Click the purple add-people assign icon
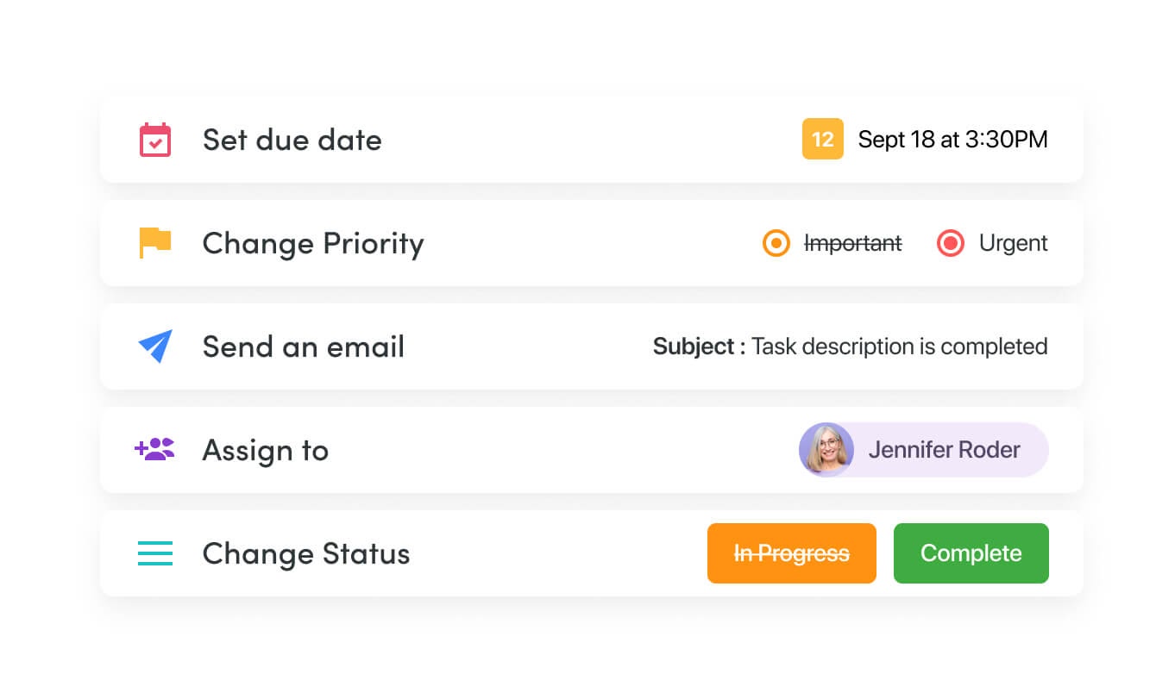Image resolution: width=1156 pixels, height=693 pixels. (155, 449)
